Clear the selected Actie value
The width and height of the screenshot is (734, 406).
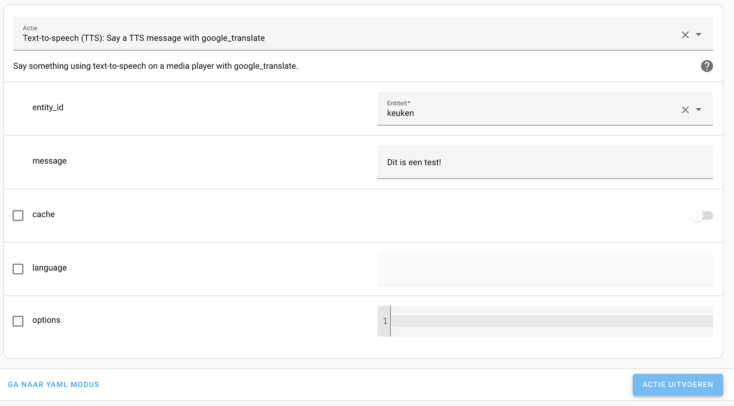[685, 35]
